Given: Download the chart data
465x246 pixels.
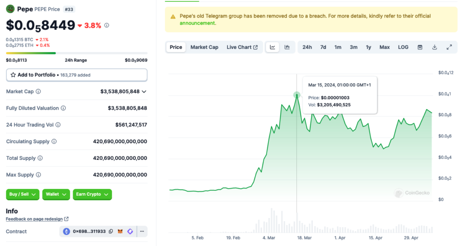Looking at the screenshot, I should [x=435, y=47].
